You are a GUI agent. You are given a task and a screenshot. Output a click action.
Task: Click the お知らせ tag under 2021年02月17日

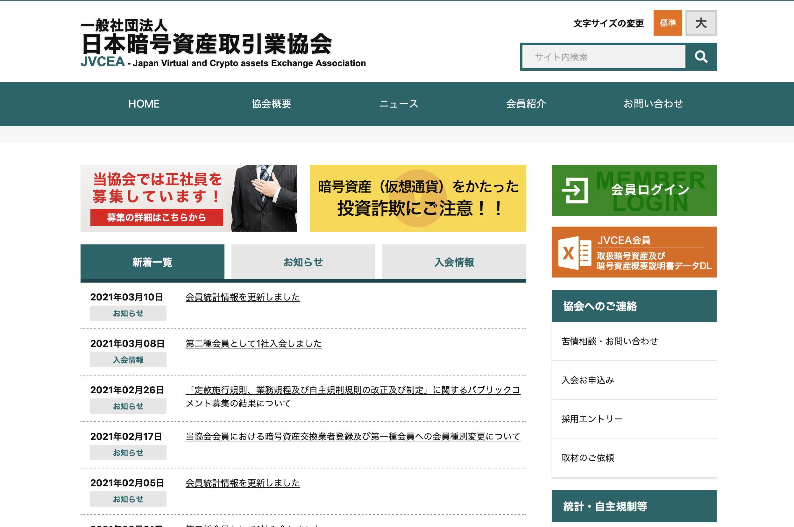(x=128, y=453)
